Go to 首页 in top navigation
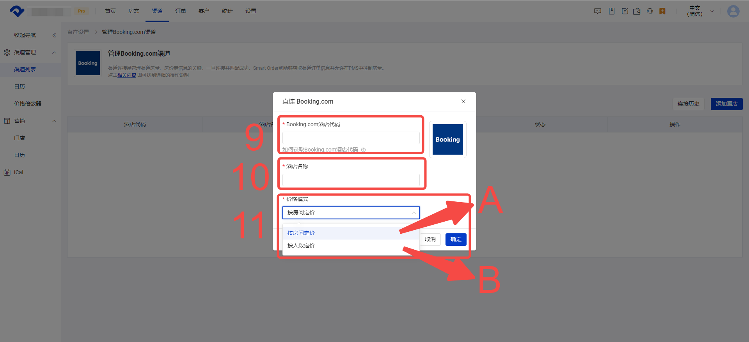 tap(110, 11)
